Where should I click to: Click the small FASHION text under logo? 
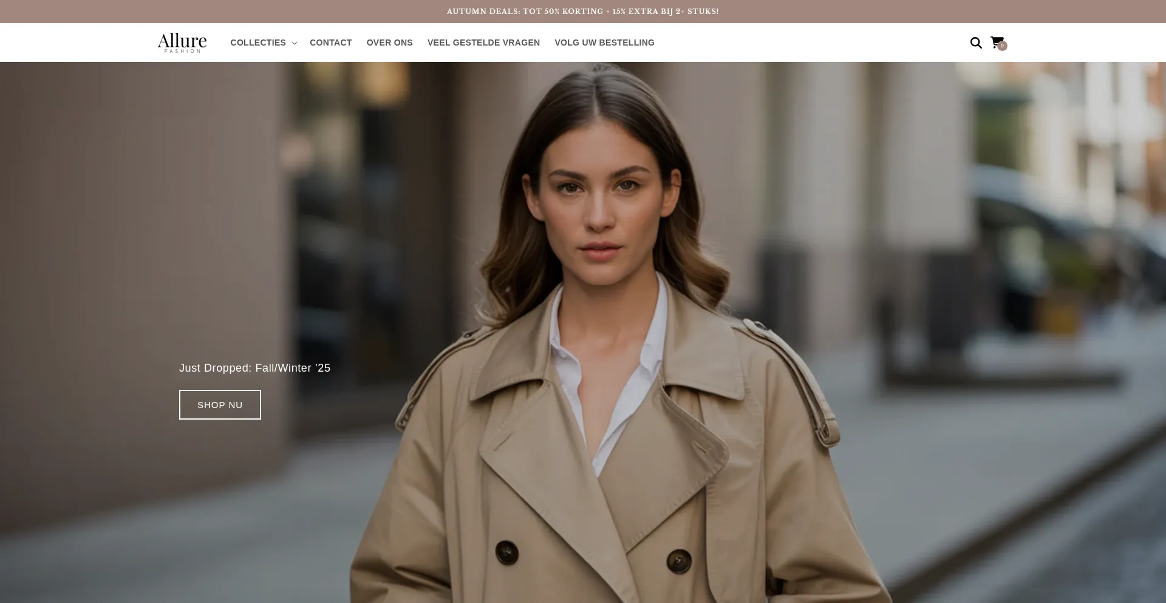[182, 51]
